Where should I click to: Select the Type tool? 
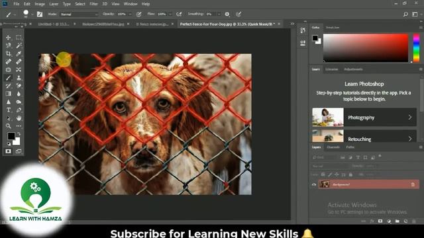pos(9,110)
